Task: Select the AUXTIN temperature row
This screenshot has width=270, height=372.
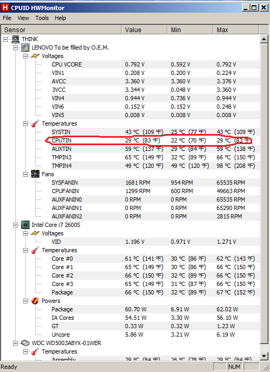Action: pos(155,149)
